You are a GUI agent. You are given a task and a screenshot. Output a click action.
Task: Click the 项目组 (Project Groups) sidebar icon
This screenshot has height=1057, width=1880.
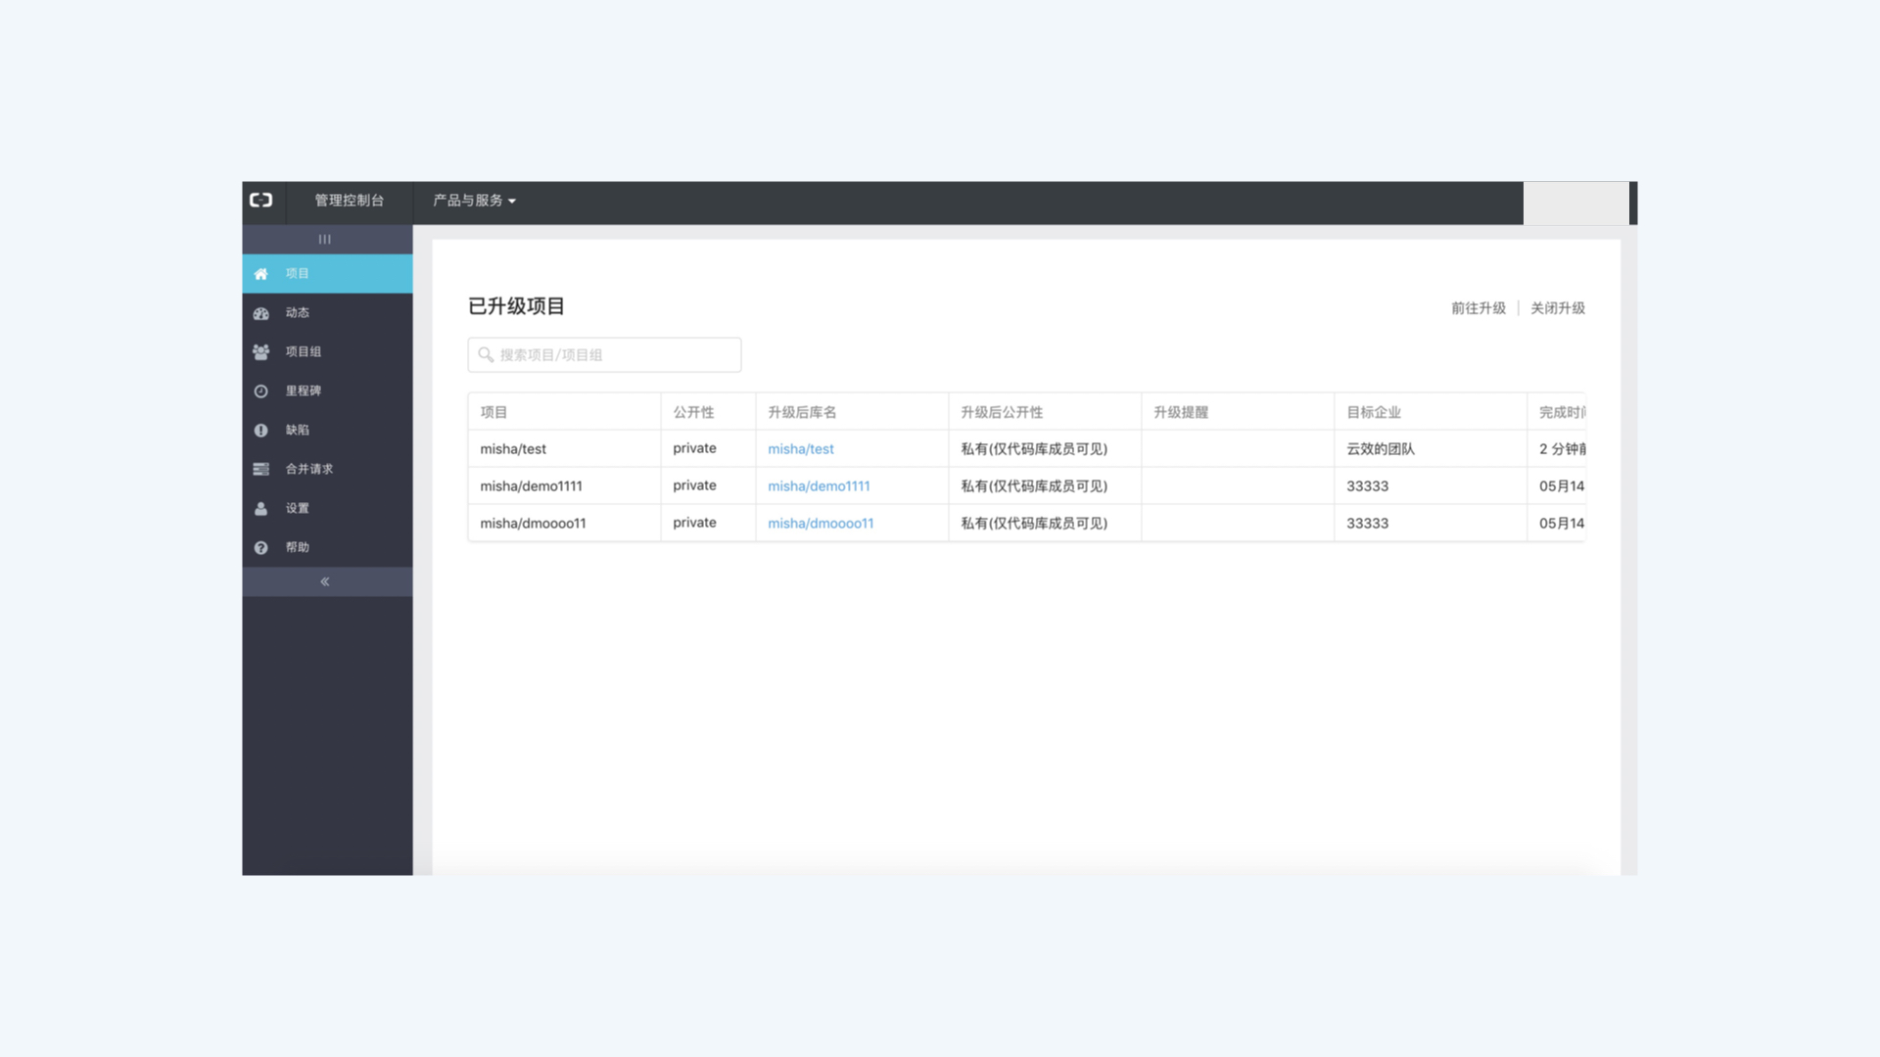click(262, 351)
